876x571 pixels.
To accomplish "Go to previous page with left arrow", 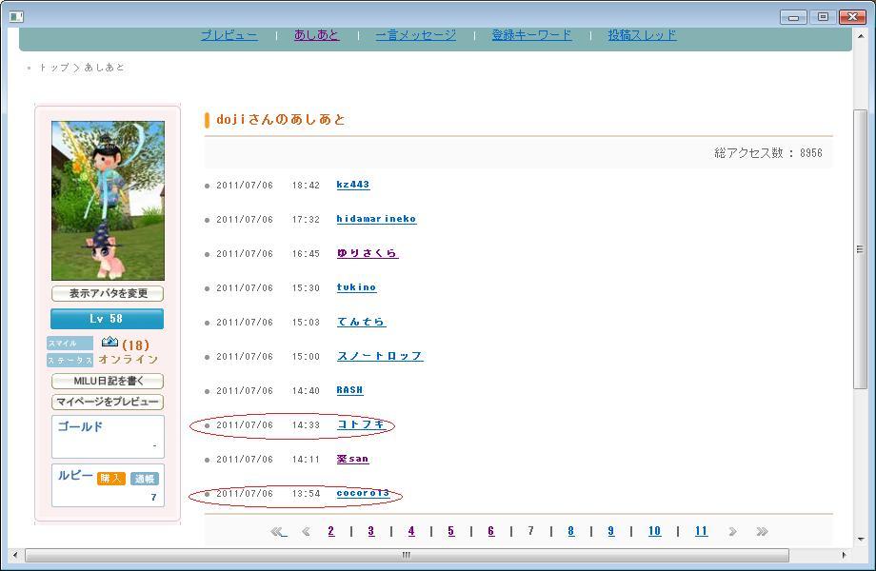I will coord(306,532).
